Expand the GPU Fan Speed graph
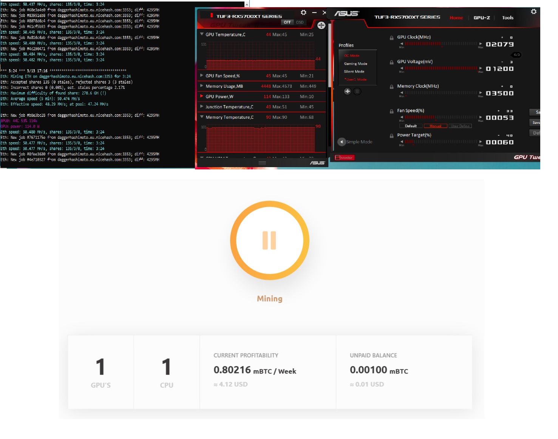558x439 pixels. (202, 76)
